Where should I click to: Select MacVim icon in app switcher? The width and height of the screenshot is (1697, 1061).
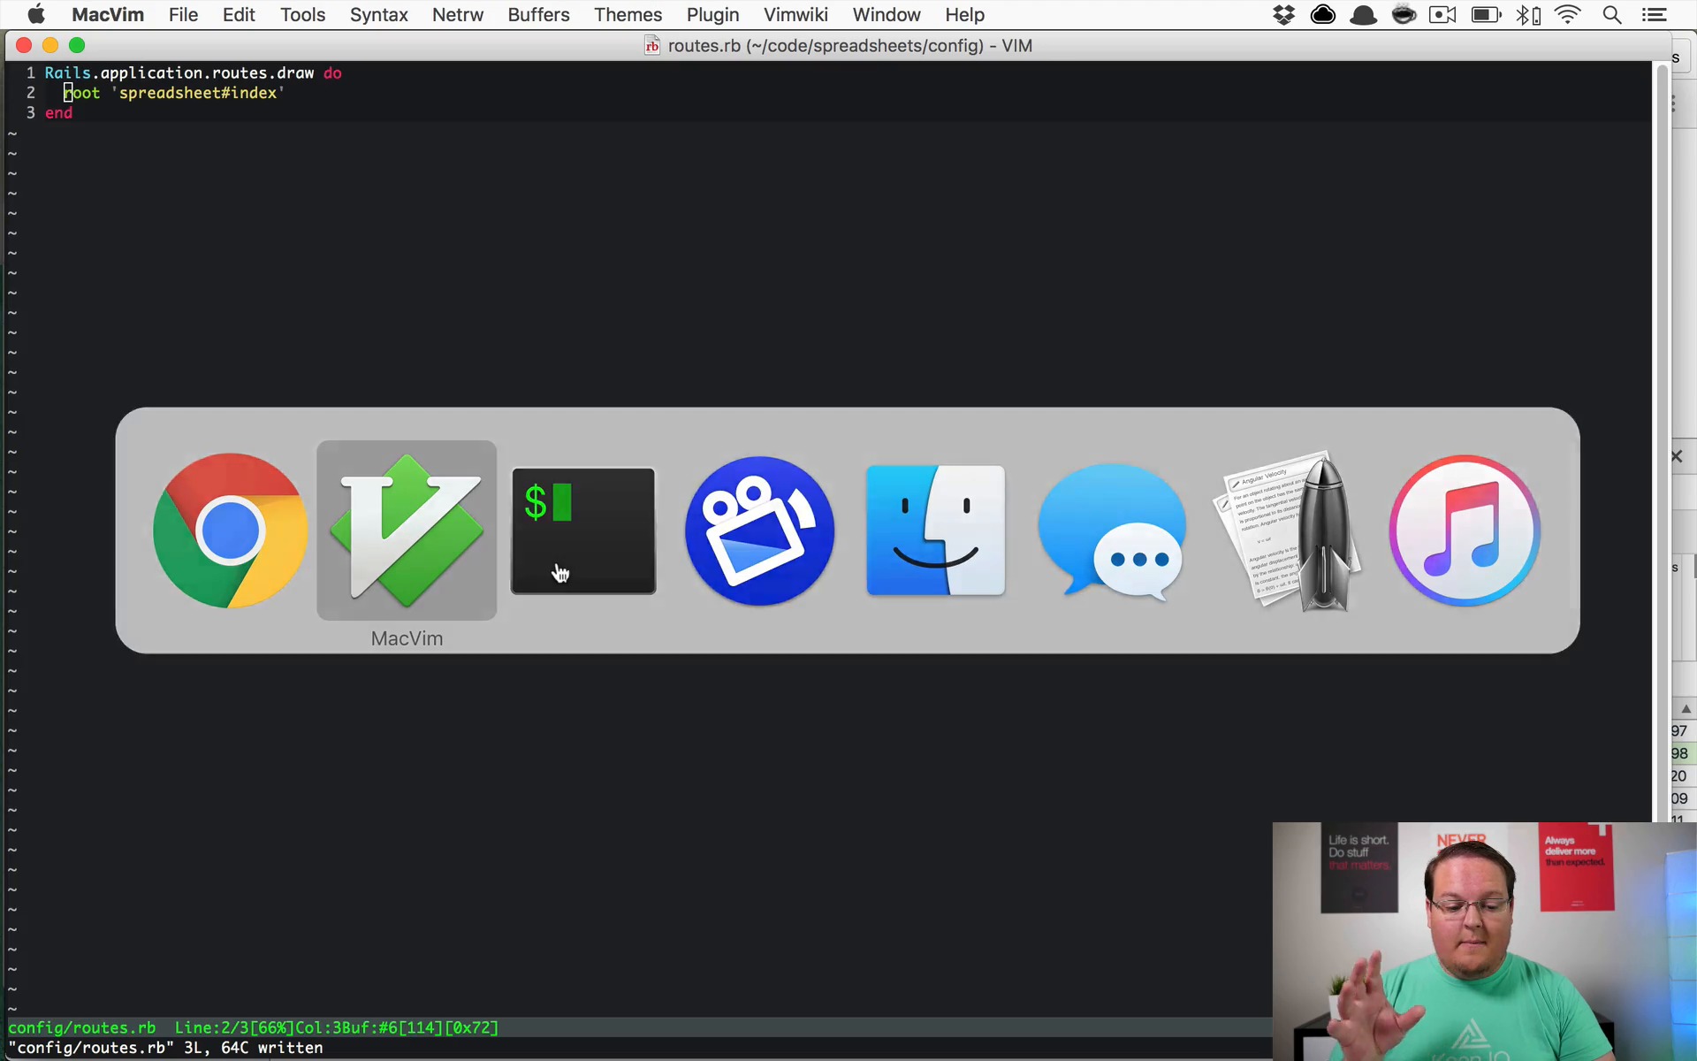407,530
